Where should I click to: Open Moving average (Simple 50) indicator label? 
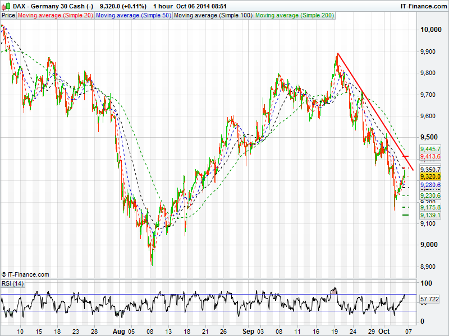133,15
